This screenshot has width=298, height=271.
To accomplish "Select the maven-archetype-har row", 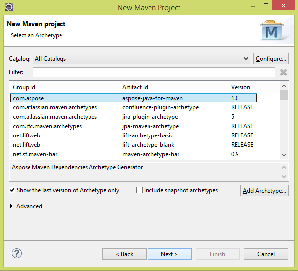I will coord(133,154).
